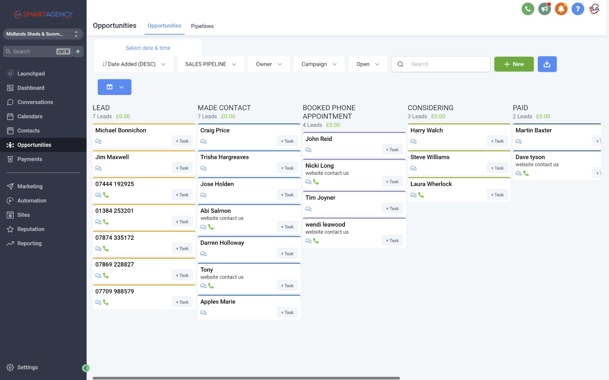Image resolution: width=609 pixels, height=380 pixels.
Task: Expand the Midlands Sheds account switcher
Action: (43, 34)
